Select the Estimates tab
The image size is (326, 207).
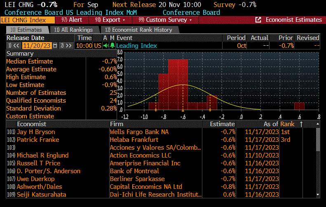click(27, 30)
